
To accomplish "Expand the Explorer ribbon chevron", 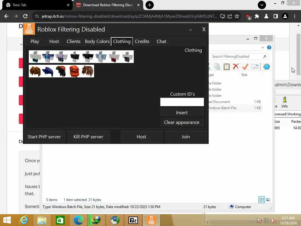I will coord(263,47).
